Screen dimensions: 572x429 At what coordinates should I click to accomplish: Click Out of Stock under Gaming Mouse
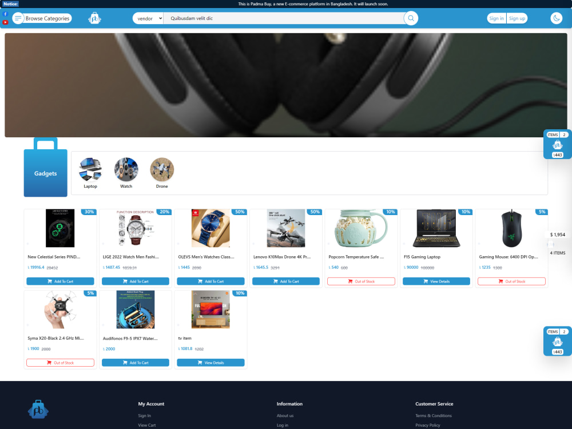coord(511,281)
